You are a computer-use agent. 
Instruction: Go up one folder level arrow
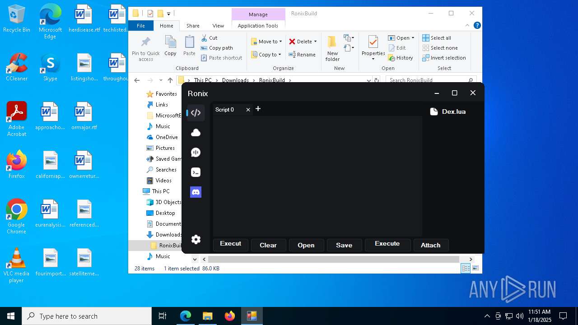click(170, 80)
